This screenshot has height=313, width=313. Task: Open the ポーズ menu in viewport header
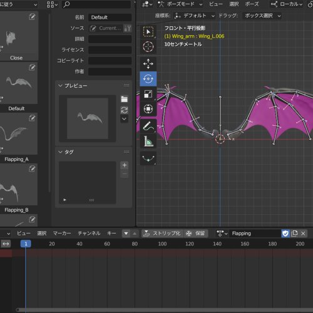click(x=252, y=4)
